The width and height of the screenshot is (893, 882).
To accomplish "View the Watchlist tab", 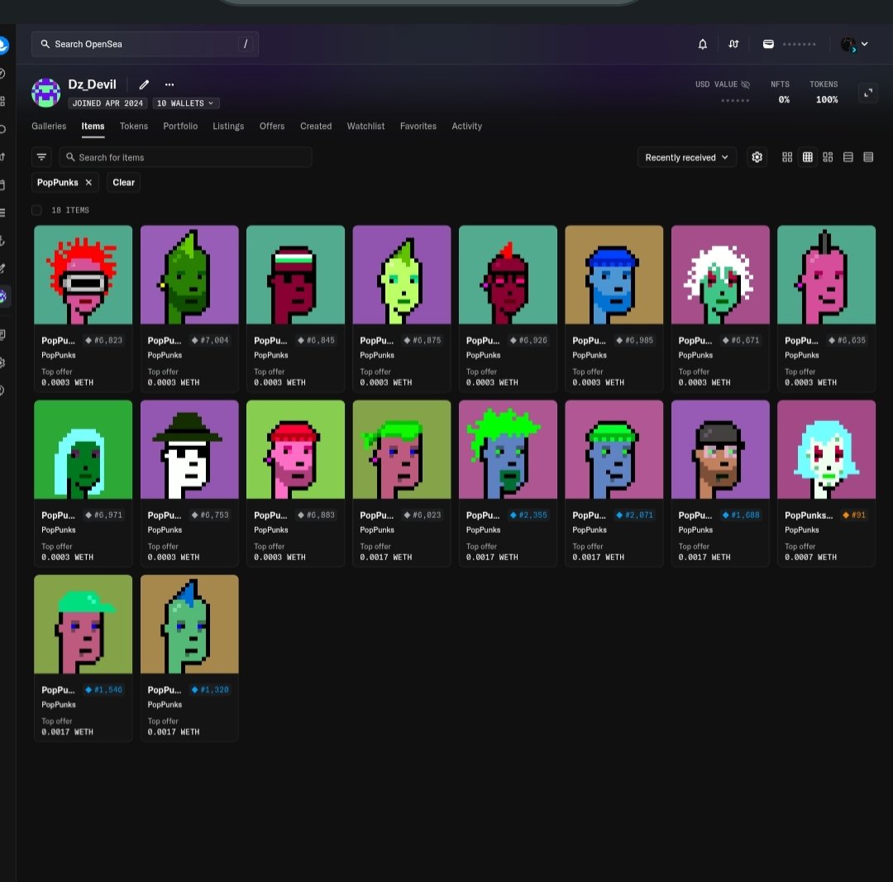I will (x=365, y=126).
